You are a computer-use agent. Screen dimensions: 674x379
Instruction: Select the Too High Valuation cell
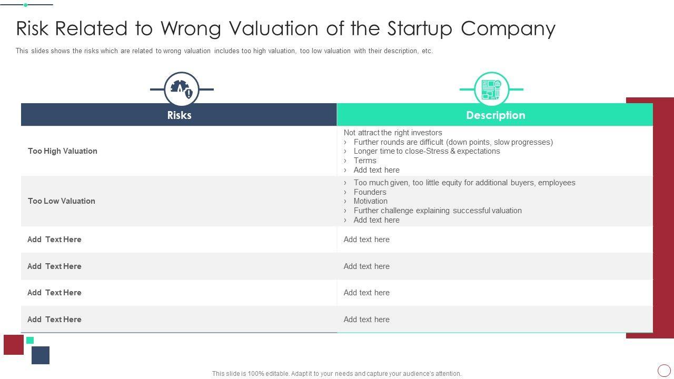[63, 151]
